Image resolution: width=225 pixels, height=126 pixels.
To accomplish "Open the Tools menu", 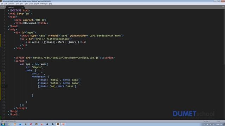I will (x=31, y=4).
